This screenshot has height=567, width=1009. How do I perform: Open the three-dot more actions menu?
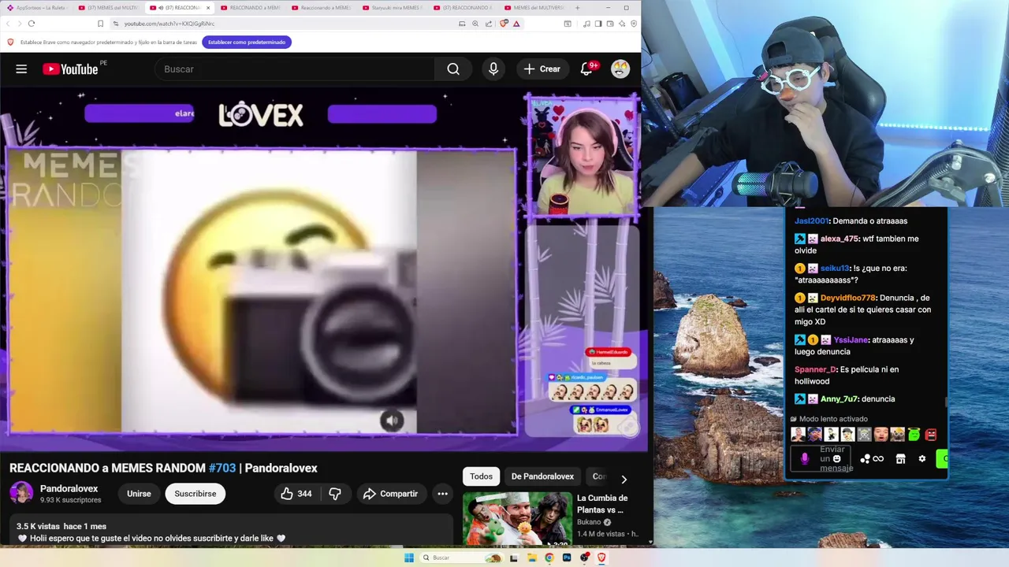(443, 494)
